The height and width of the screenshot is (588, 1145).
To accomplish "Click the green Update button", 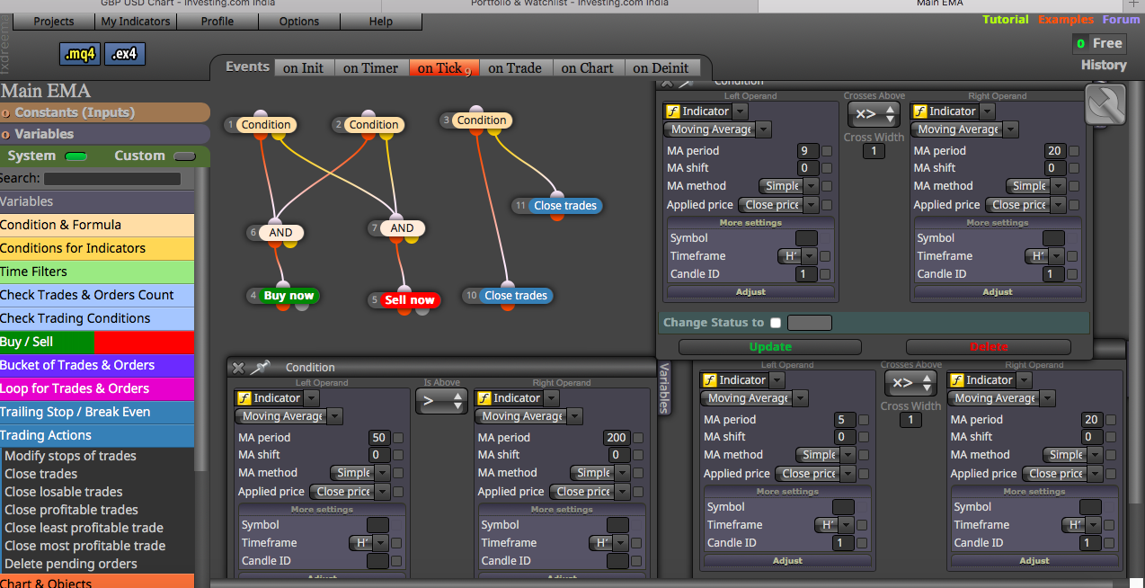I will [x=770, y=347].
